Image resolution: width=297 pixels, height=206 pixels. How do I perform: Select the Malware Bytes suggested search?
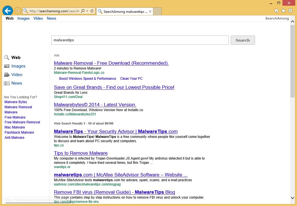click(x=16, y=102)
